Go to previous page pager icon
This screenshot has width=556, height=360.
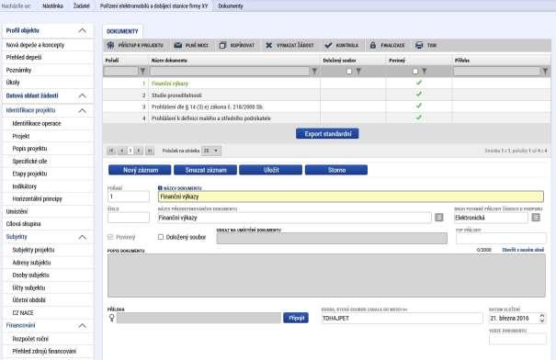(x=121, y=151)
